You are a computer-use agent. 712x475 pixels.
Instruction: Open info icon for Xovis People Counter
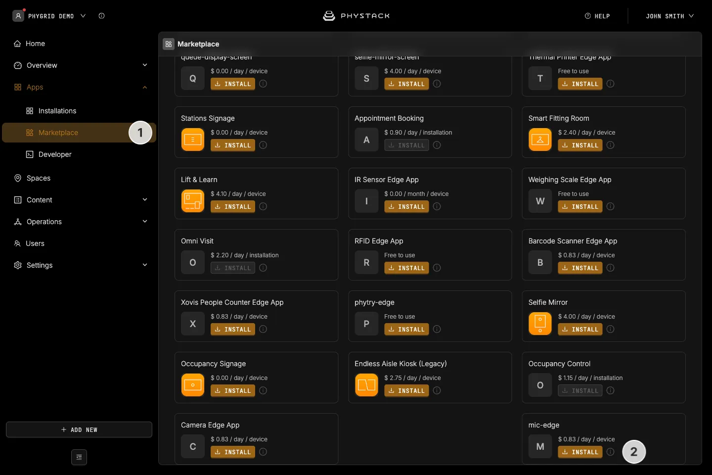[x=263, y=329]
